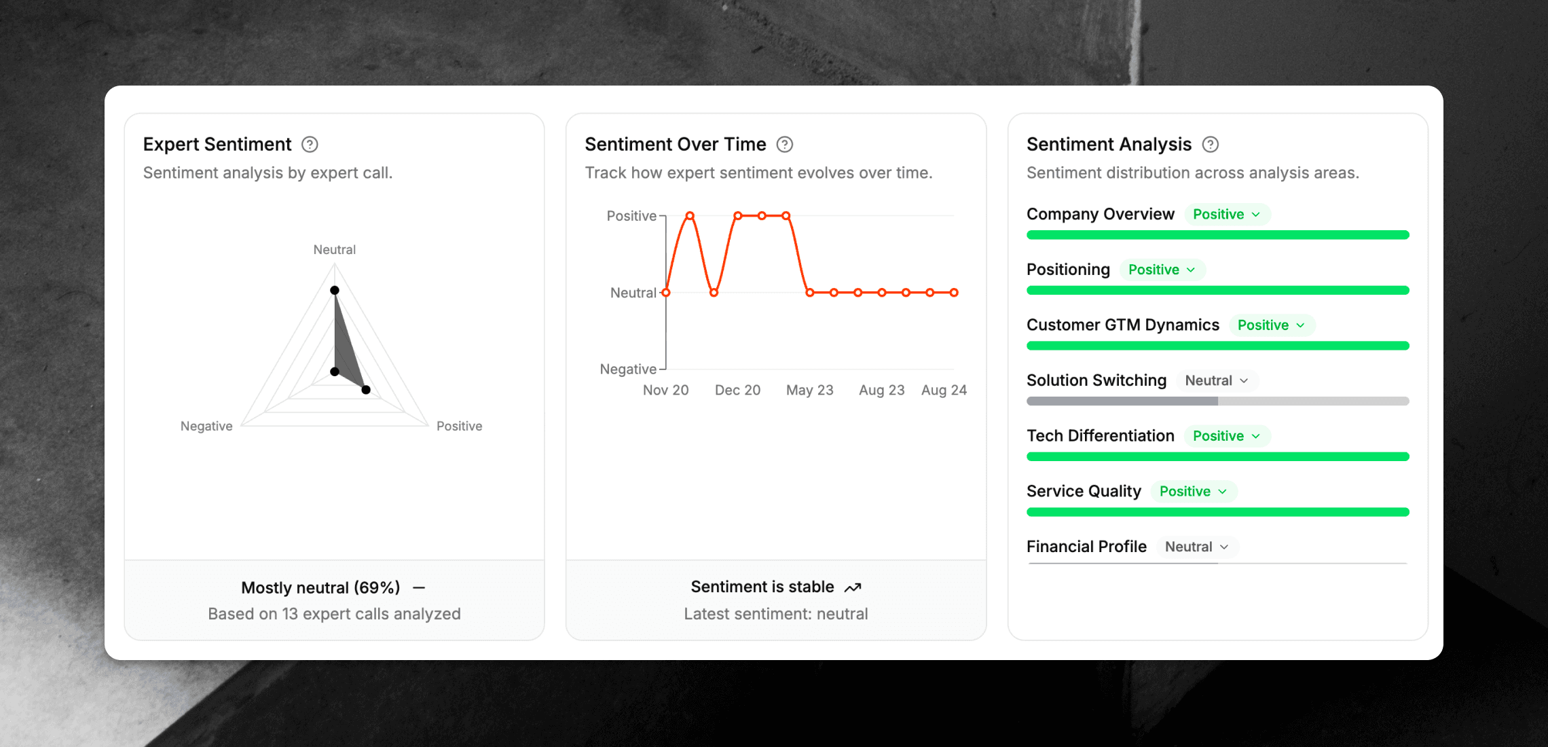Click help icon beside Expert Sentiment title
The image size is (1548, 747).
coord(310,145)
